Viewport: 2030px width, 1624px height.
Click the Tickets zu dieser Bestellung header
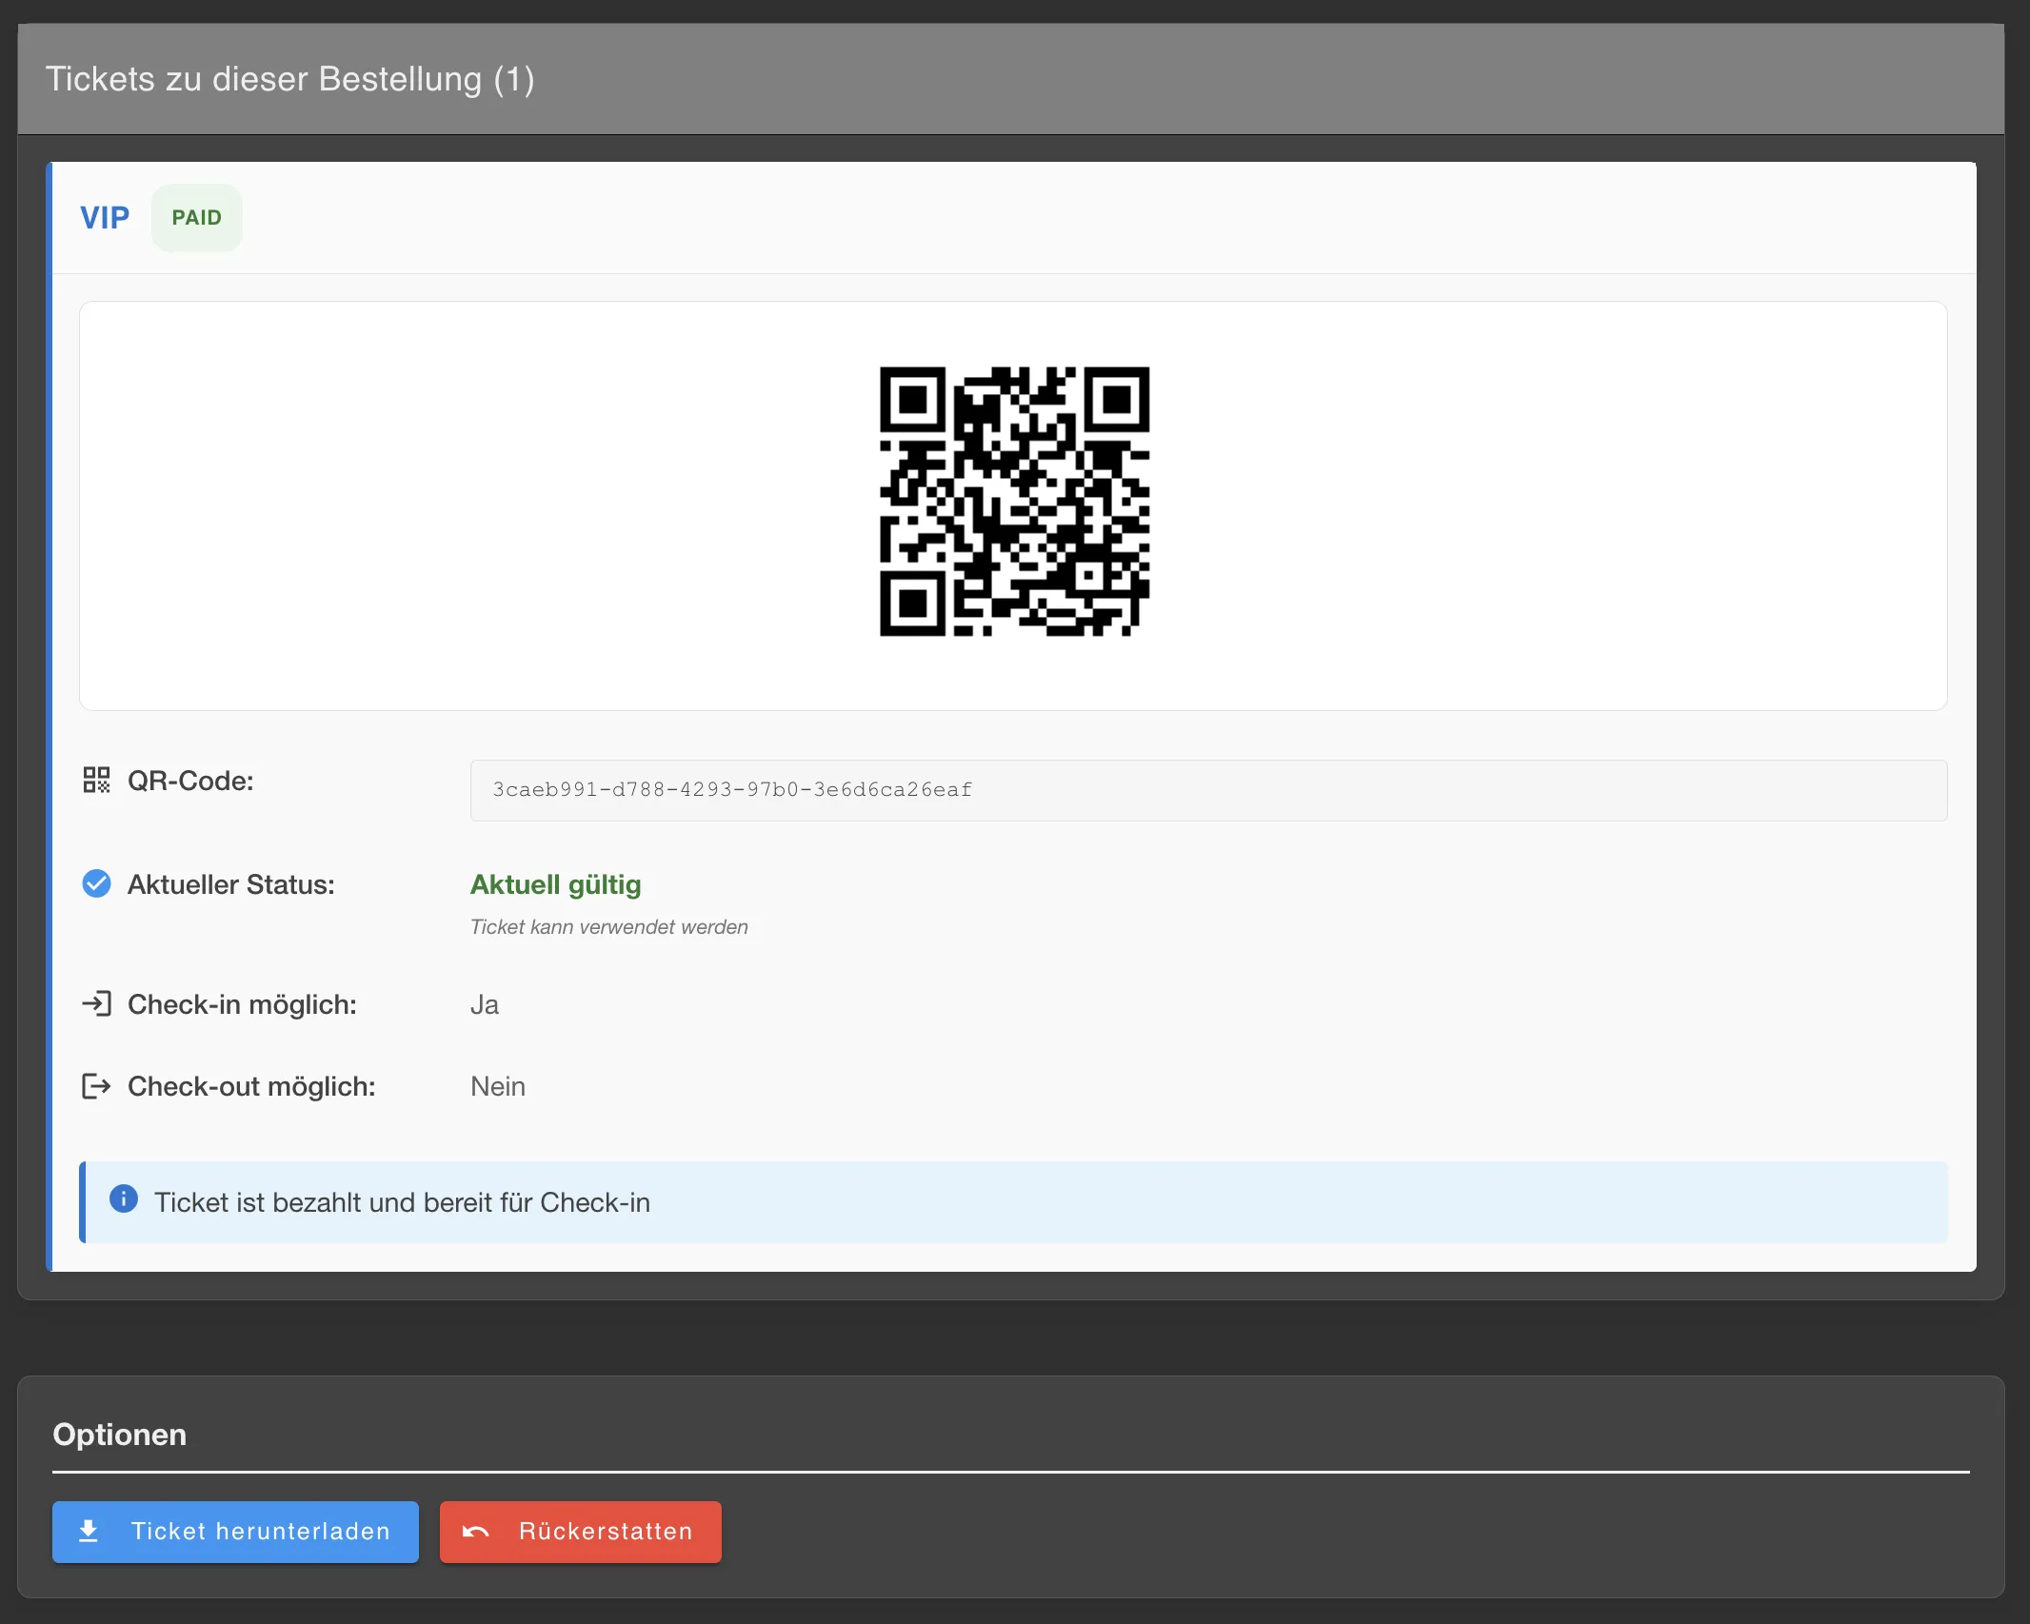[x=289, y=79]
